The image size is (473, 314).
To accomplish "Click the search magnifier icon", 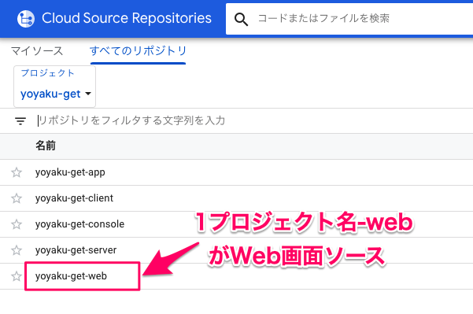I will coord(241,20).
